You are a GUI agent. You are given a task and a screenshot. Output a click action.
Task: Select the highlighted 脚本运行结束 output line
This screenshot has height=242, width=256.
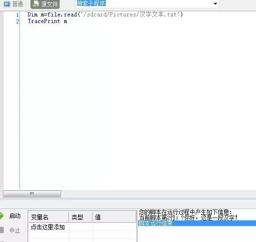(x=197, y=223)
